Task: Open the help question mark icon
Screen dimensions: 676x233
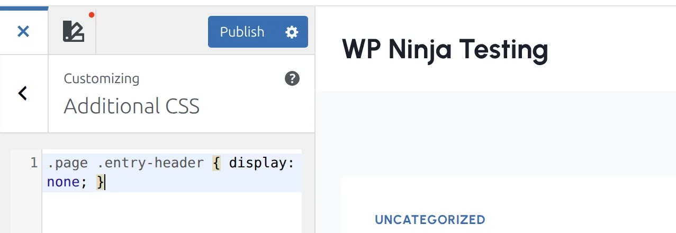Action: 292,79
